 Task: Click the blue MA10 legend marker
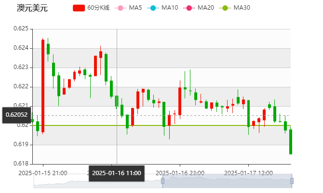coord(155,8)
